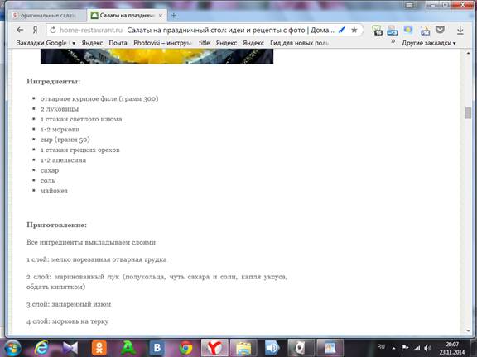
Task: Click the salad photo at page top
Action: [157, 56]
